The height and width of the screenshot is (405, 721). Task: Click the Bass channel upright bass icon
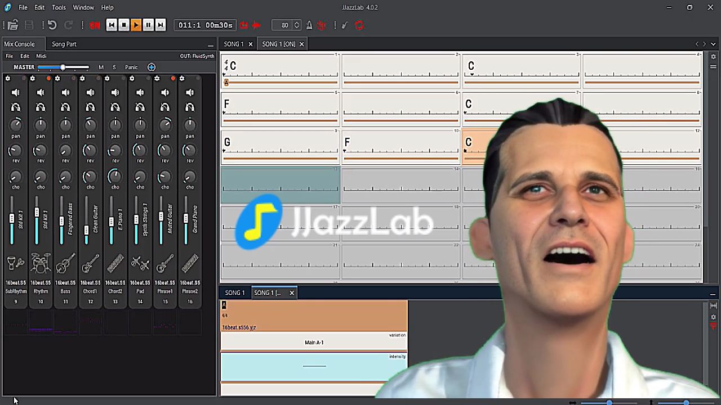pos(65,263)
